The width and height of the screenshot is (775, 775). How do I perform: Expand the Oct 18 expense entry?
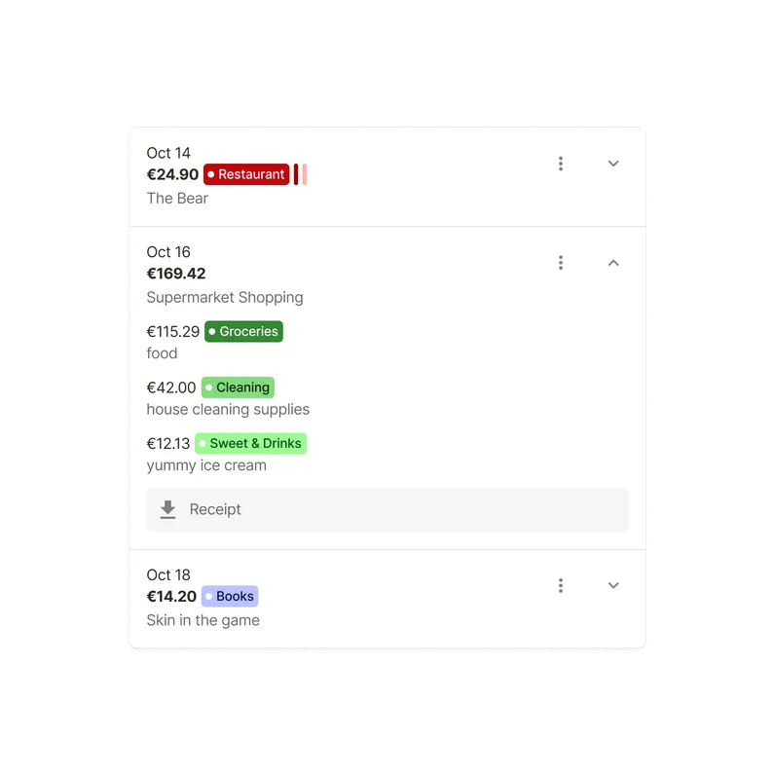tap(613, 585)
